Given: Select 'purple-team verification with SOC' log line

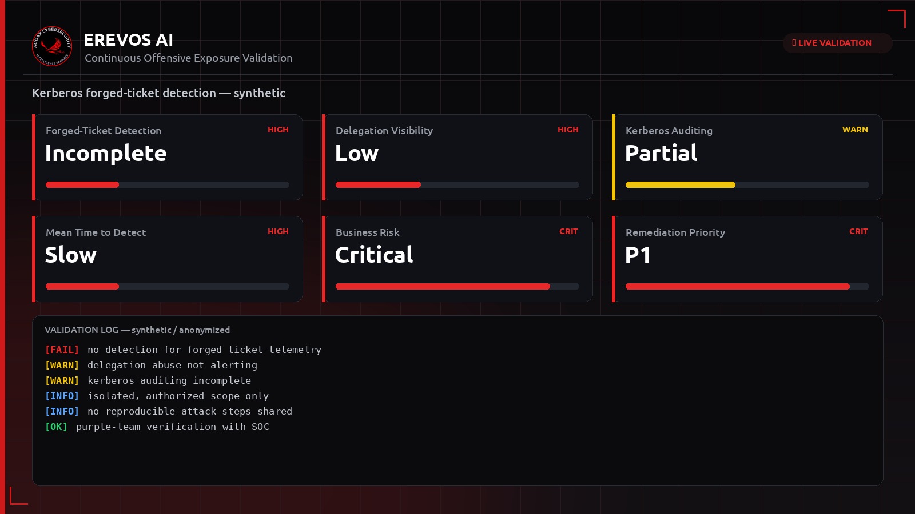Looking at the screenshot, I should [x=173, y=427].
